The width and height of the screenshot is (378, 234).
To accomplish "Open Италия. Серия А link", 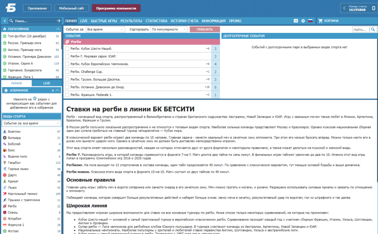I will 20,63.
